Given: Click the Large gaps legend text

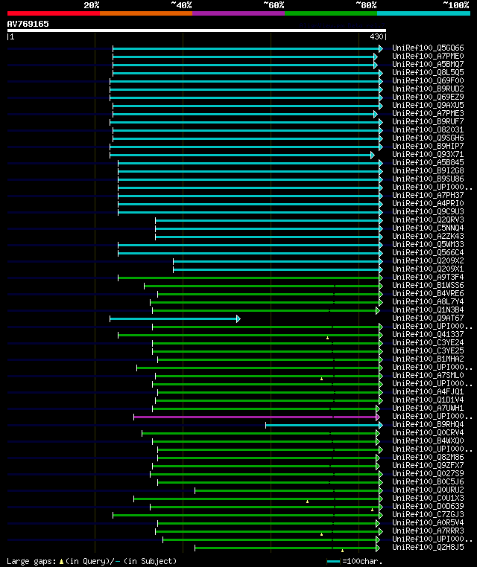Looking at the screenshot, I should [92, 561].
